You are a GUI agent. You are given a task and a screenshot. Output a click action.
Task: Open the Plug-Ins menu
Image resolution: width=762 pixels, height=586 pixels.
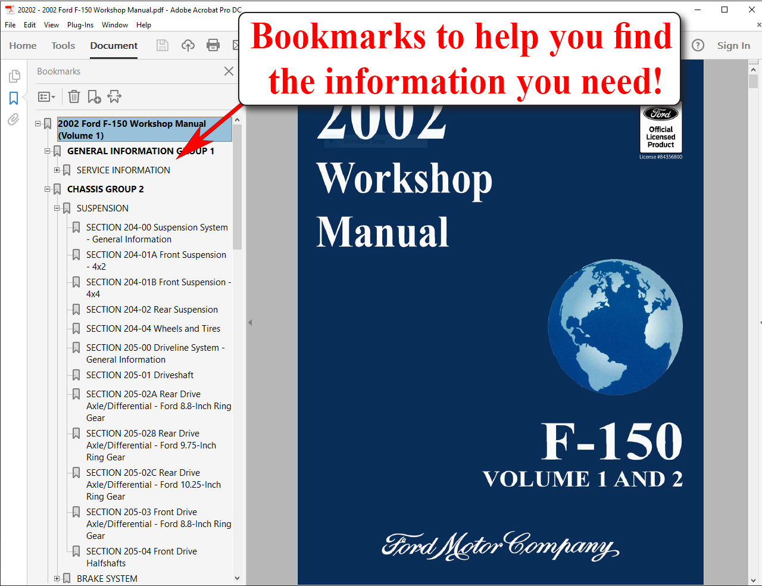[80, 25]
